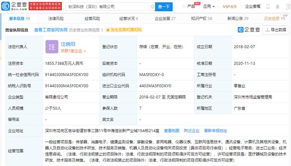The image size is (291, 166).
Task: Click 查看地图 link
Action: tap(171, 131)
